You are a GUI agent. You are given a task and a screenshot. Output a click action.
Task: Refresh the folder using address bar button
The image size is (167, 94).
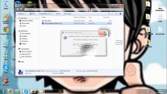pos(89,10)
